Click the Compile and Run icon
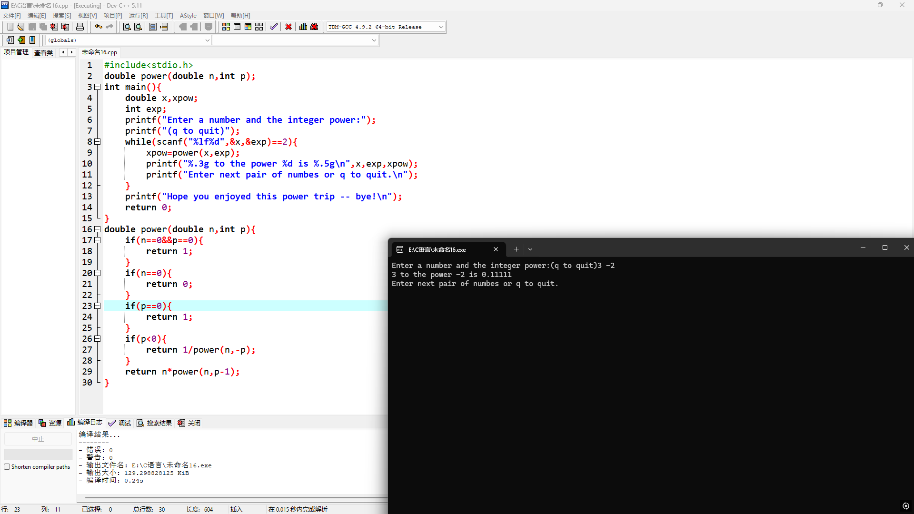914x514 pixels. [x=248, y=27]
